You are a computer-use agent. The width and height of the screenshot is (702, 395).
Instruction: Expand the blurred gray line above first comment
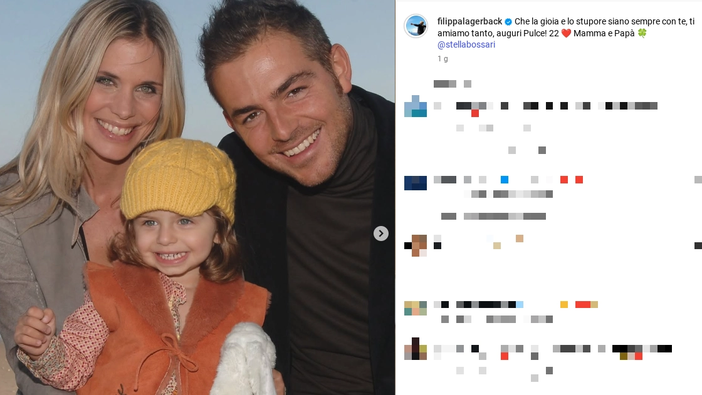point(452,84)
